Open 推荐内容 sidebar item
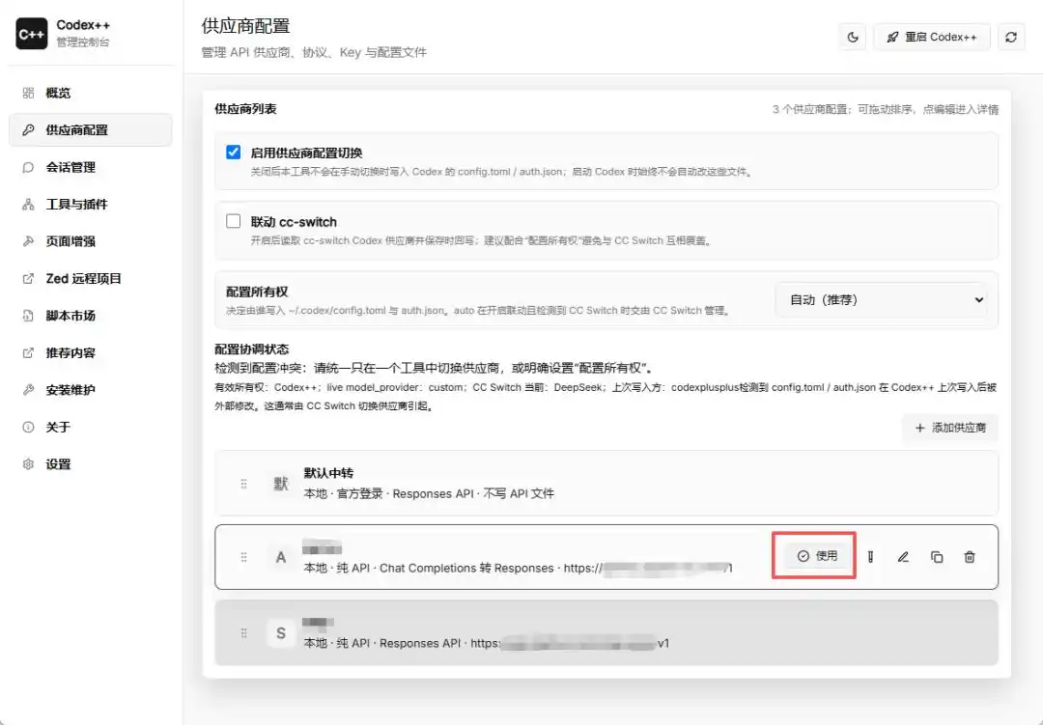 (x=91, y=352)
